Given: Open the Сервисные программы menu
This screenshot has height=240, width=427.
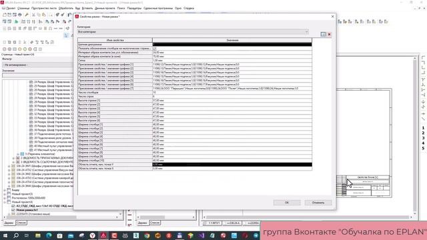Looking at the screenshot, I should 158,8.
